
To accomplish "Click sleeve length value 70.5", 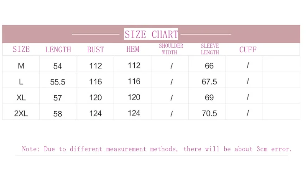I will click(209, 113).
